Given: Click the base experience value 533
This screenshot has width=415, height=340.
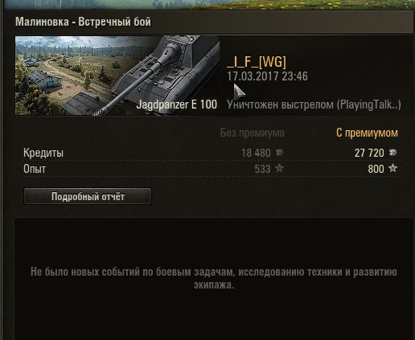Looking at the screenshot, I should tap(262, 169).
